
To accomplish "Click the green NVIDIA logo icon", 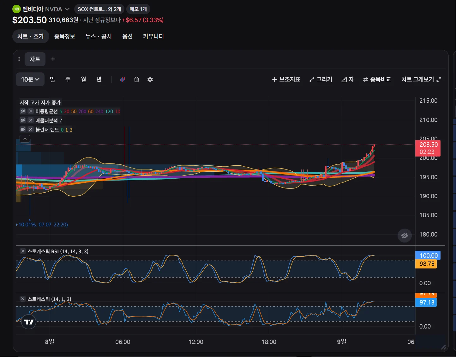I will (x=16, y=9).
